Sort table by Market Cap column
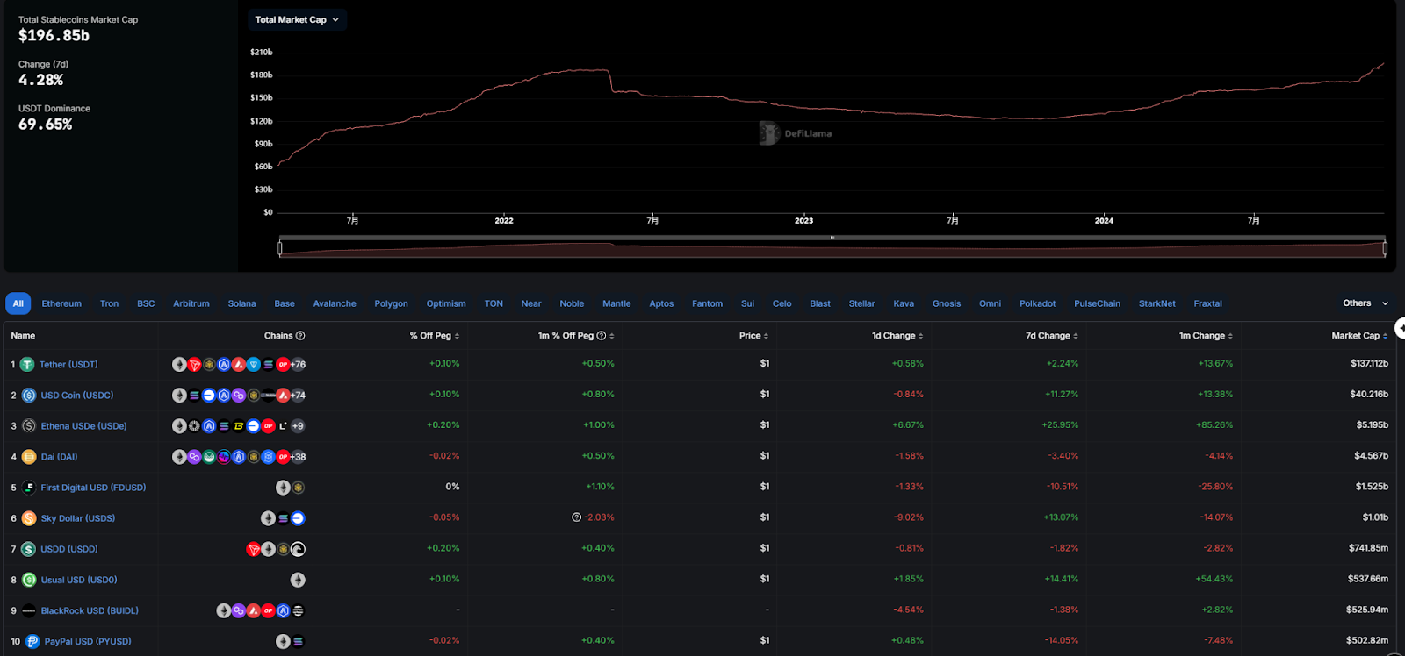Viewport: 1405px width, 656px height. pos(1358,336)
